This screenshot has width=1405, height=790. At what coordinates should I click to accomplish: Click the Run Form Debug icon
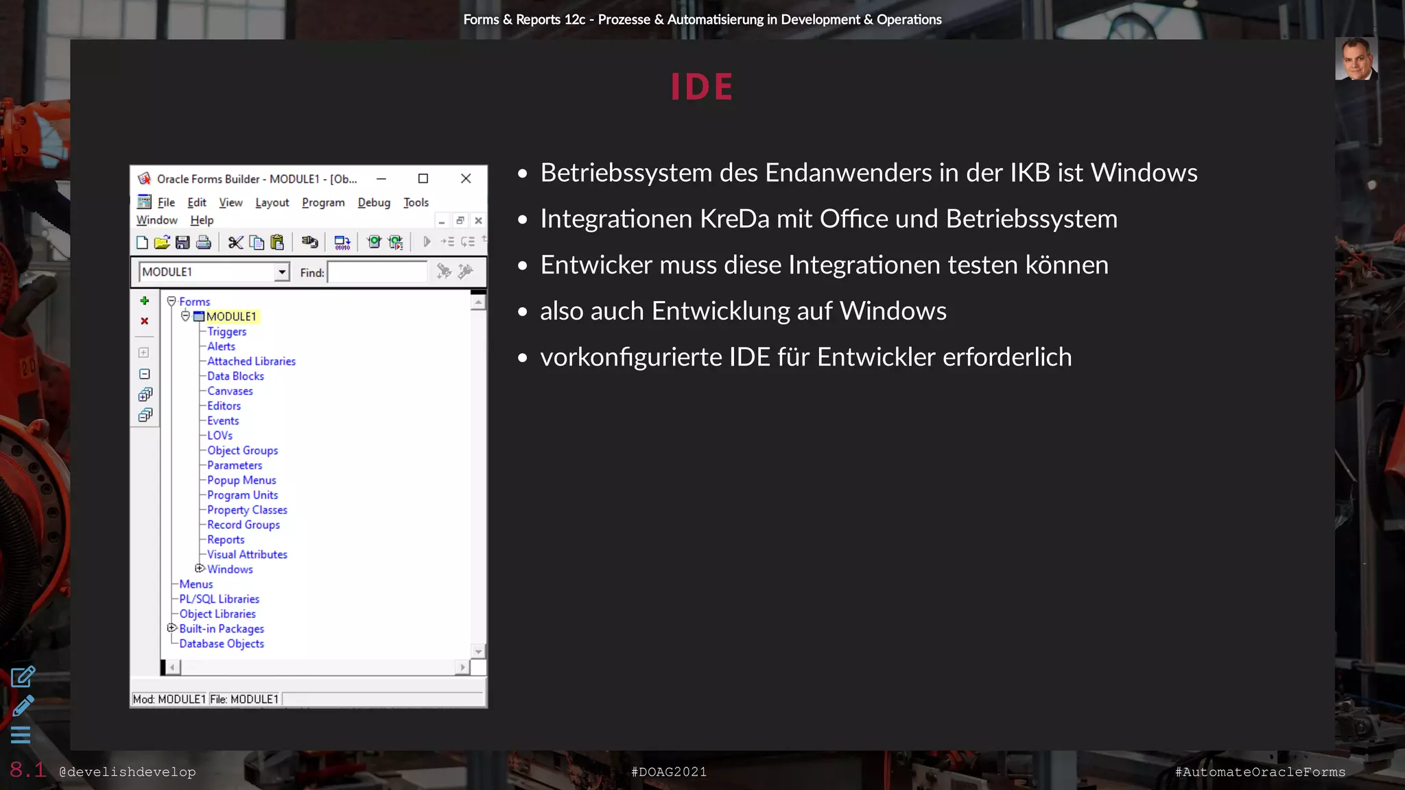396,242
